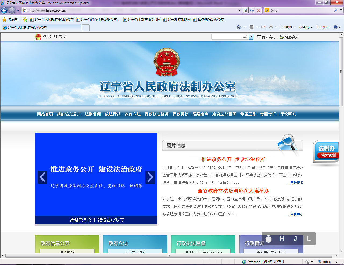This screenshot has height=265, width=344.
Task: Expand the address bar history dropdown
Action: (x=239, y=10)
